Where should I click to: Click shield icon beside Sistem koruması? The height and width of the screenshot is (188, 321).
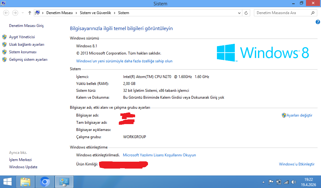tap(4, 52)
